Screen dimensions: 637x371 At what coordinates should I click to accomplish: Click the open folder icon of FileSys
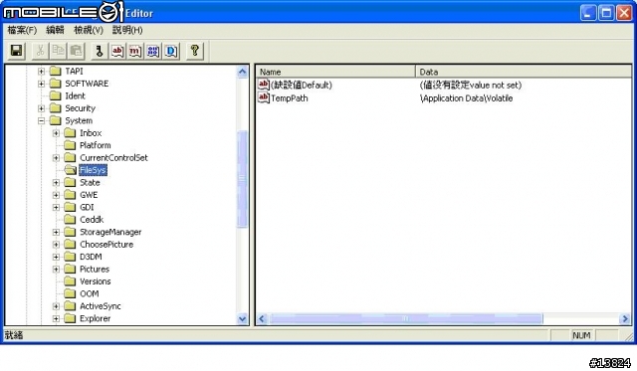click(70, 170)
